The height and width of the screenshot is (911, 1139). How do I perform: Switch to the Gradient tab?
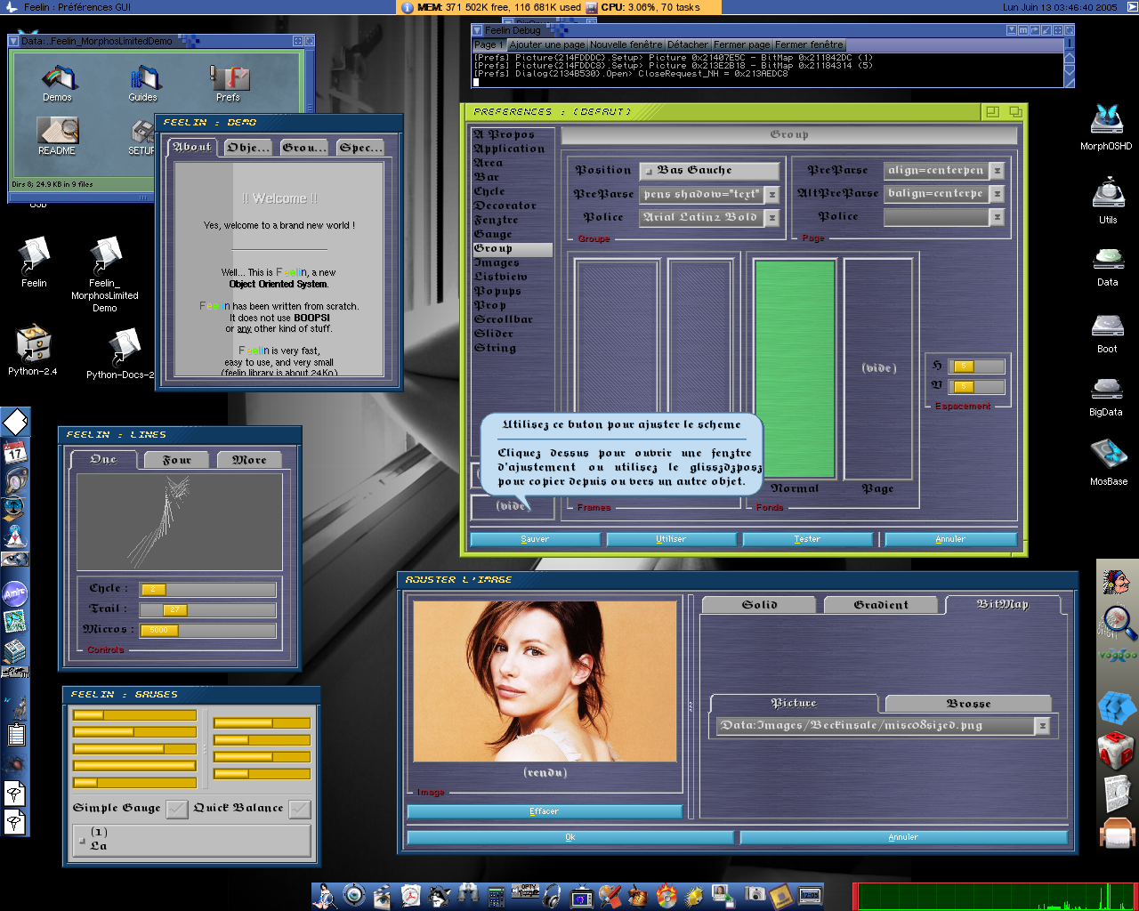[881, 605]
